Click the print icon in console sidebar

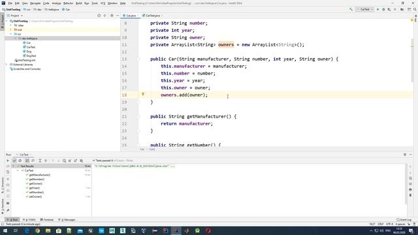410,189
